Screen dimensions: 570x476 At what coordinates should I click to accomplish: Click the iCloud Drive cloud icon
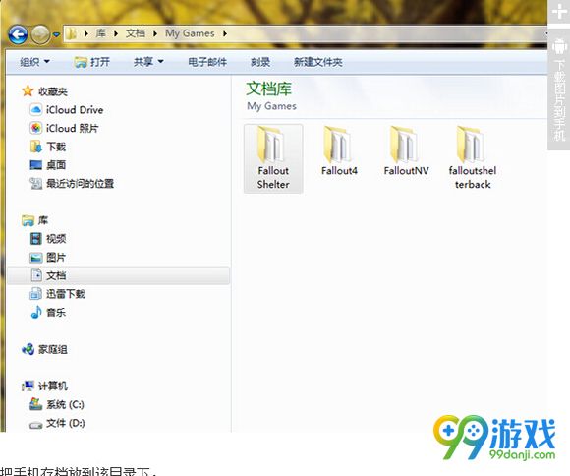(35, 109)
